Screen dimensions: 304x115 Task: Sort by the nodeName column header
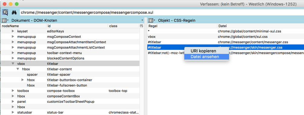pos(23,26)
